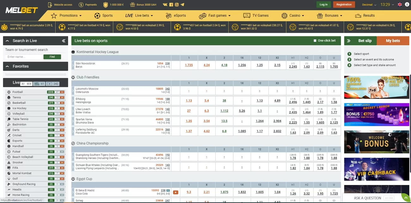Expand the Elfsborg vs Helsingborgs row

click(x=73, y=101)
